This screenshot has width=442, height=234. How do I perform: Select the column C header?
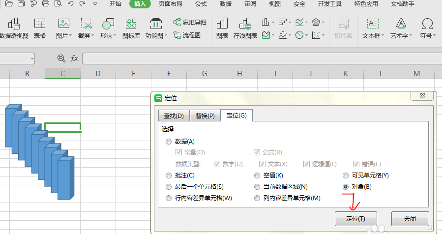[x=62, y=74]
